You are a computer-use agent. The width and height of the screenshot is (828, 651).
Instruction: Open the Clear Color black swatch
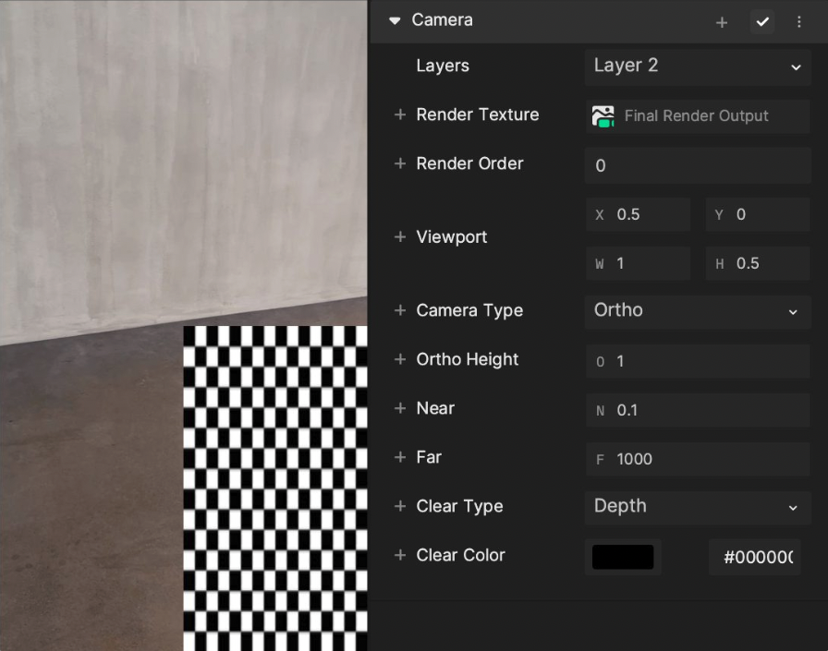[623, 556]
